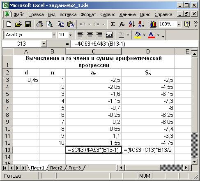Open the Формат menu
200x181 pixels.
pyautogui.click(x=88, y=14)
